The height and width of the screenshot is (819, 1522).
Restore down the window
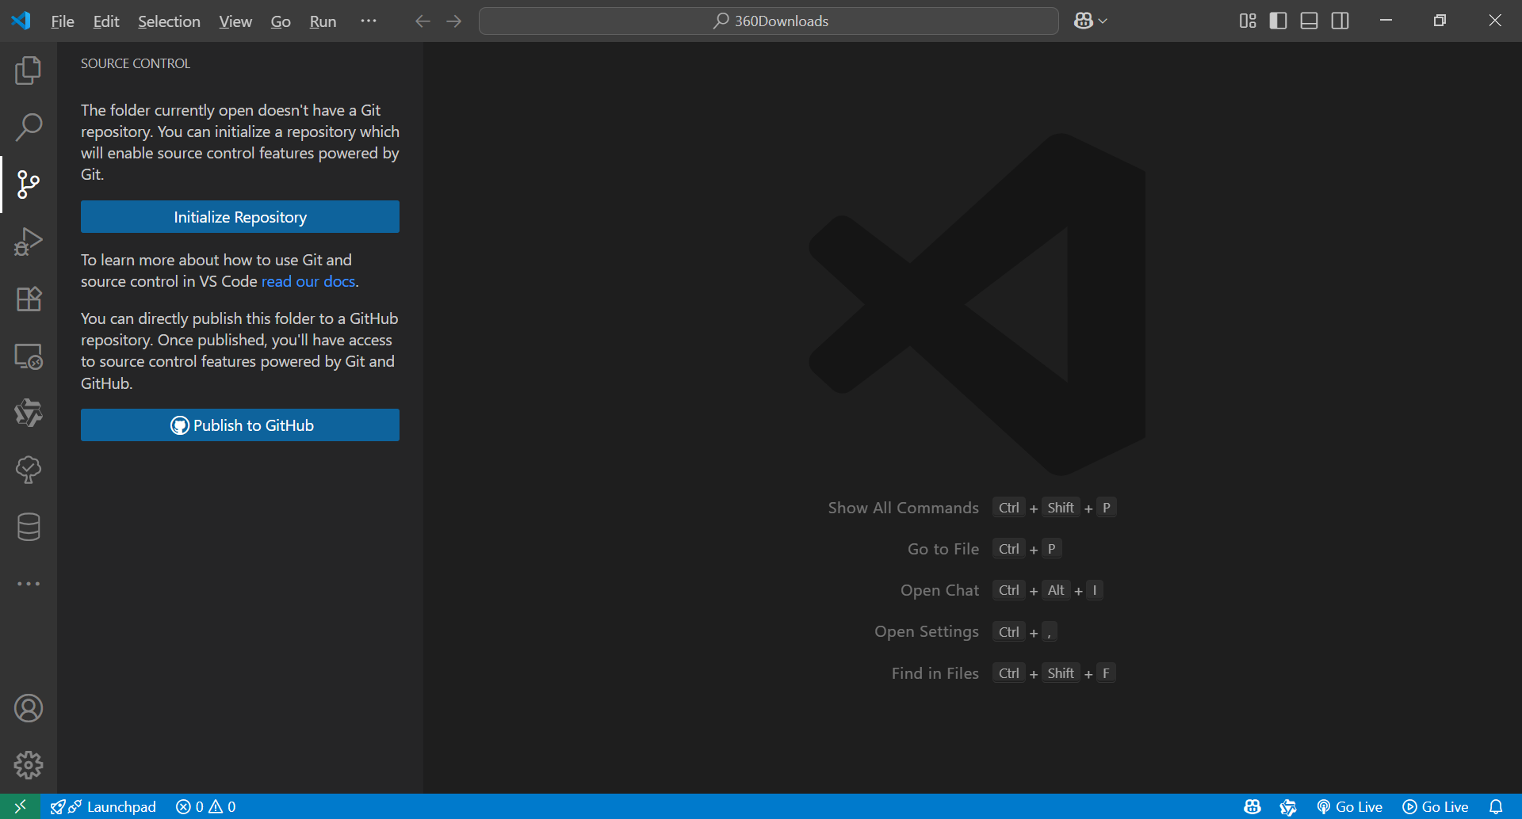click(1440, 21)
